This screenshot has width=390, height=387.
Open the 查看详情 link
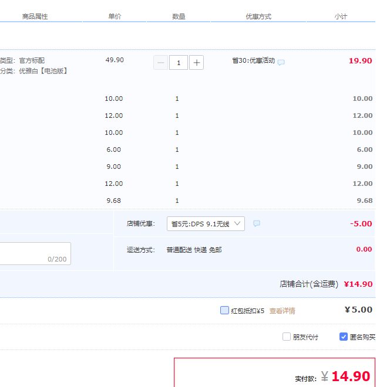pyautogui.click(x=283, y=311)
